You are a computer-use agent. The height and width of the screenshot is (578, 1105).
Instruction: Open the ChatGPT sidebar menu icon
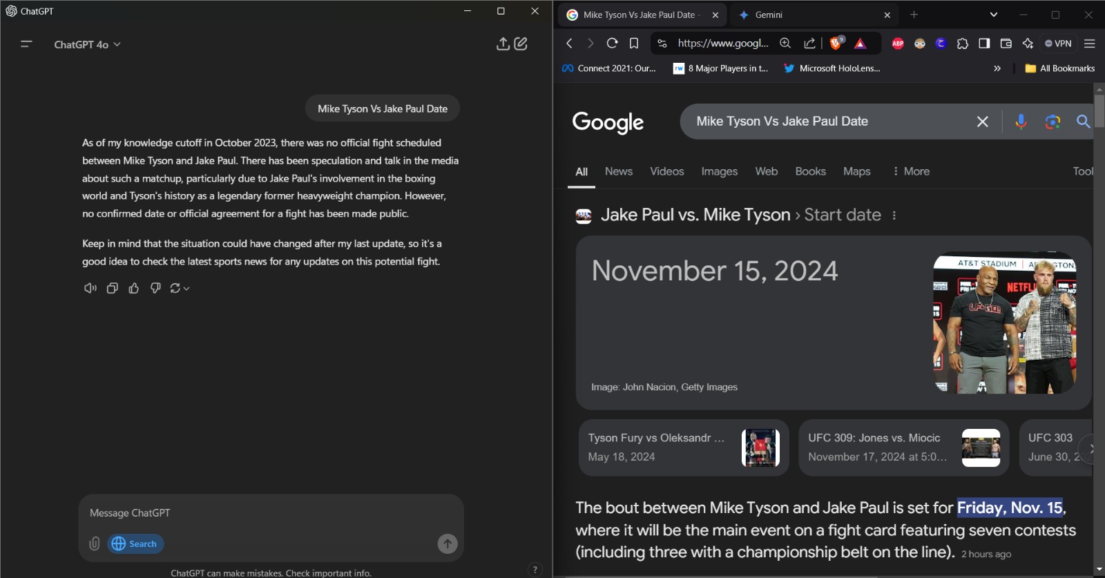[26, 44]
